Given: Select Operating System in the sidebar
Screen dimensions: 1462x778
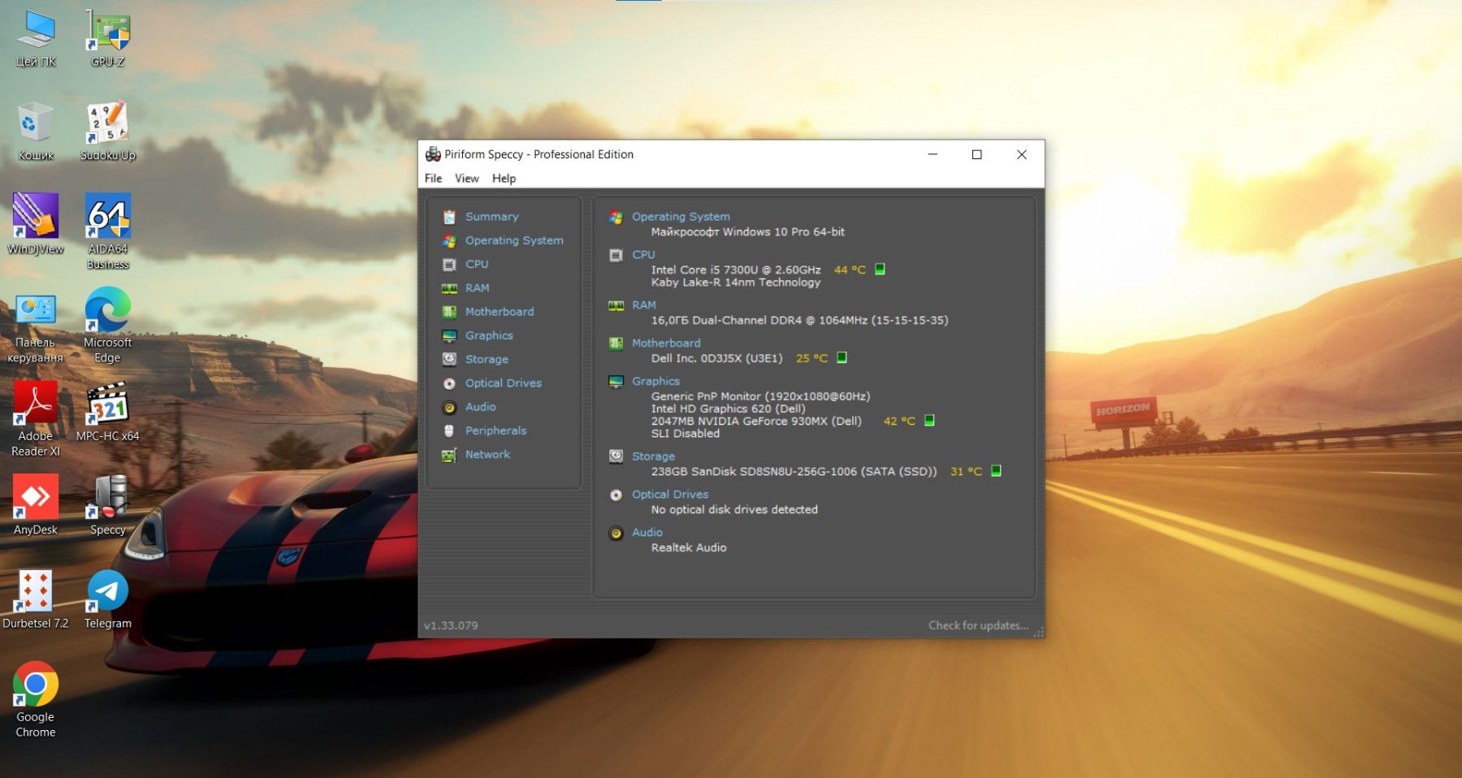Looking at the screenshot, I should [x=514, y=240].
